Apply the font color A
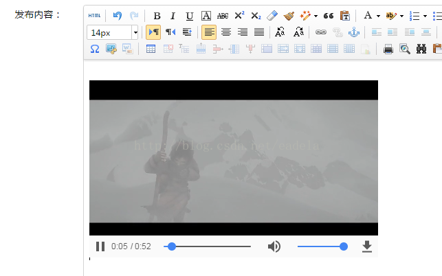Image resolution: width=442 pixels, height=276 pixels. (x=368, y=16)
